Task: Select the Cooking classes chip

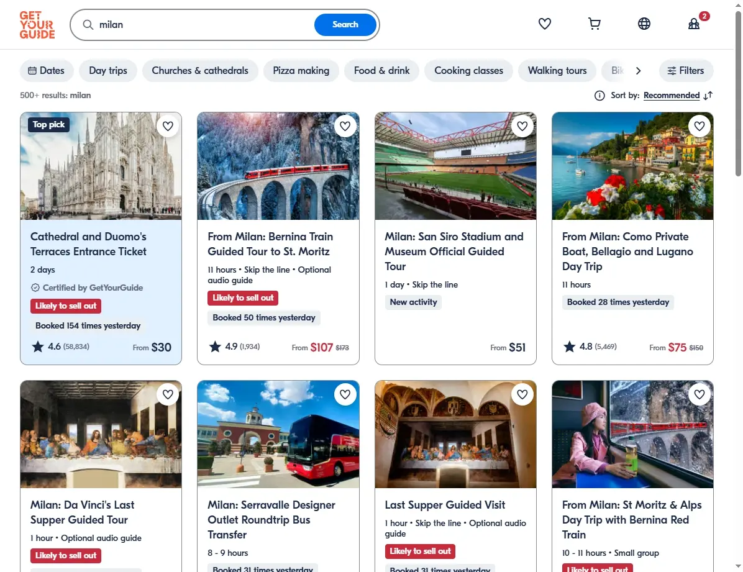Action: pos(468,71)
